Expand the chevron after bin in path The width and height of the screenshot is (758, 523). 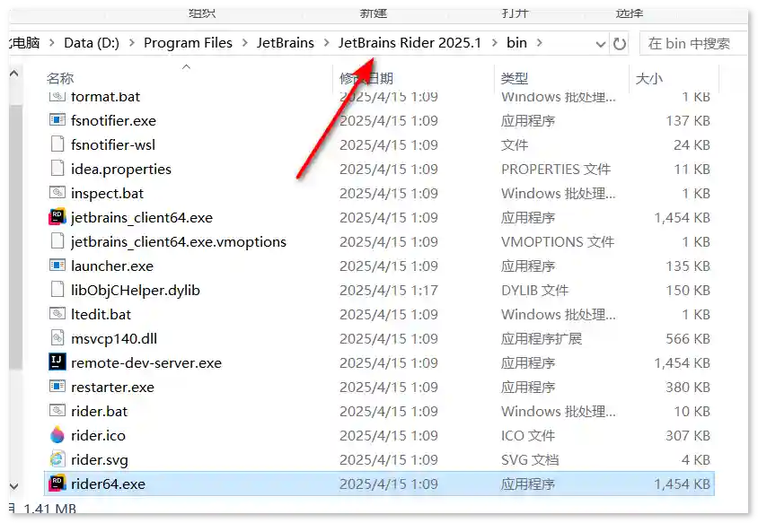[542, 43]
